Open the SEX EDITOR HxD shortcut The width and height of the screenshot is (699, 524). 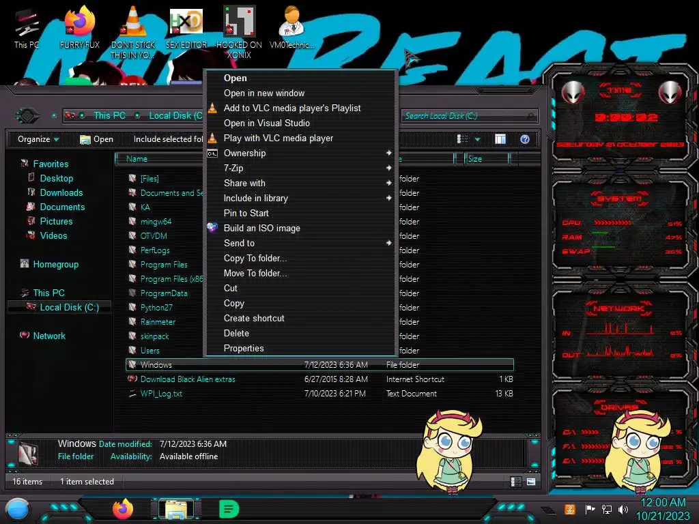tap(186, 27)
